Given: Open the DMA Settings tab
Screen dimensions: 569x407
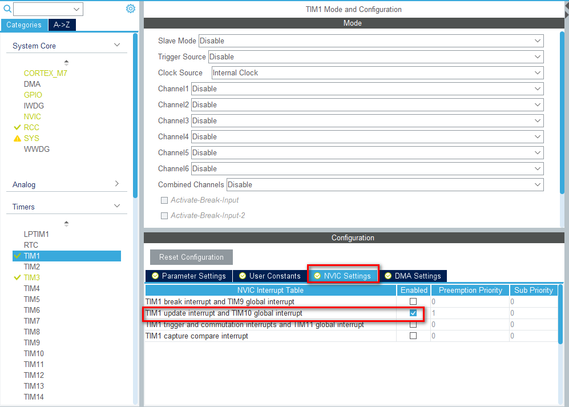Looking at the screenshot, I should point(413,276).
